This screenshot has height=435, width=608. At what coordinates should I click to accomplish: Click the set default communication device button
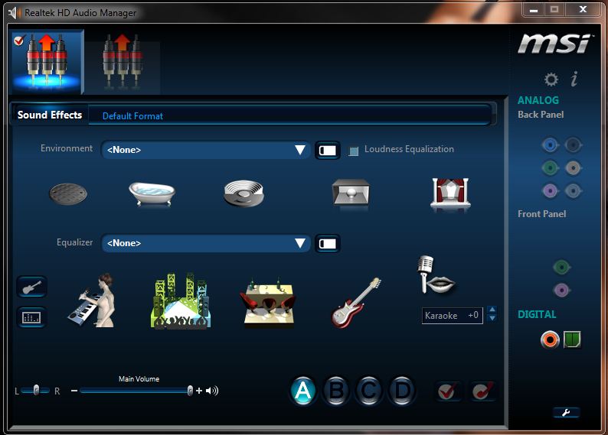pos(482,391)
